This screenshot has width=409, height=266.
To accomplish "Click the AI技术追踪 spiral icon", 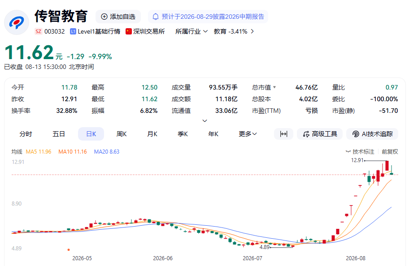I will tap(356, 134).
